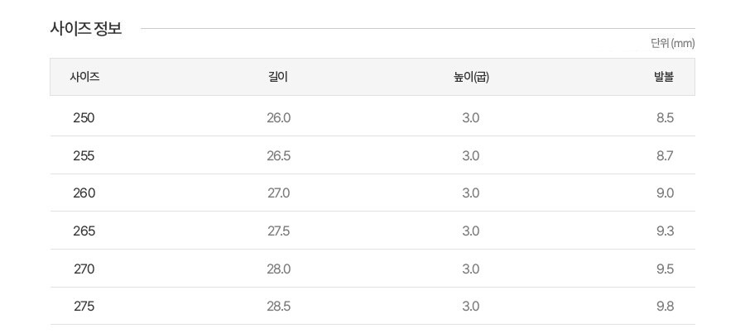745x333 pixels.
Task: Select the 28.5 length value
Action: pyautogui.click(x=278, y=306)
